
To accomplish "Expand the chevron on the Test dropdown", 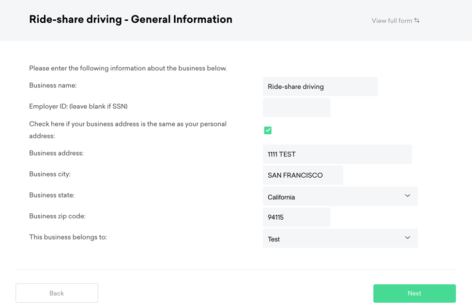I will [407, 238].
